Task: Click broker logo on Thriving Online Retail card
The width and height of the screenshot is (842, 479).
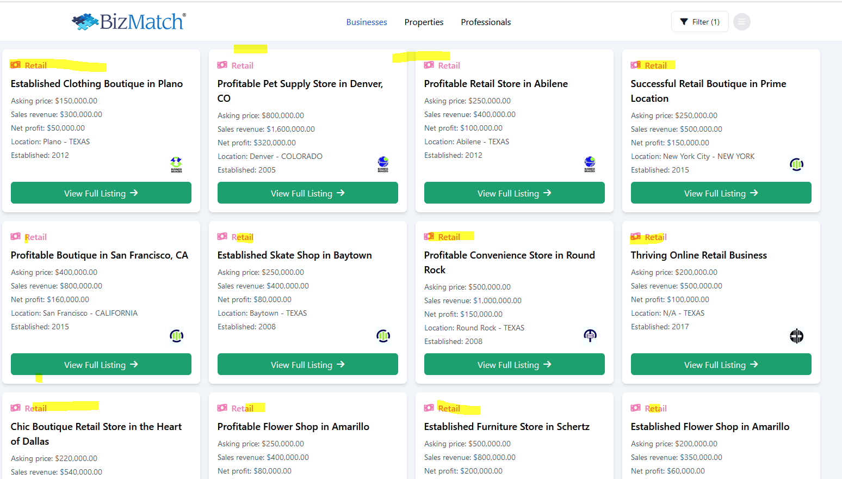Action: click(x=796, y=336)
